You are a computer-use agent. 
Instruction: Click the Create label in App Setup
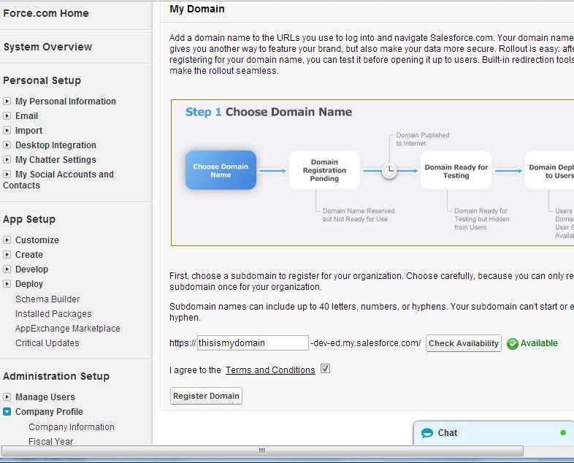coord(29,255)
